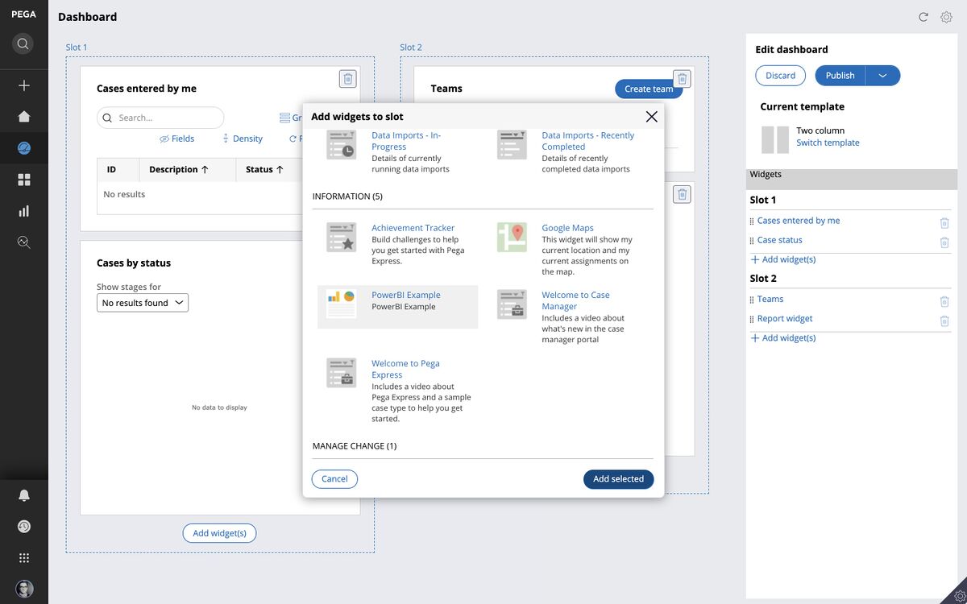This screenshot has height=604, width=967.
Task: Open the Show stages for dropdown
Action: tap(143, 303)
